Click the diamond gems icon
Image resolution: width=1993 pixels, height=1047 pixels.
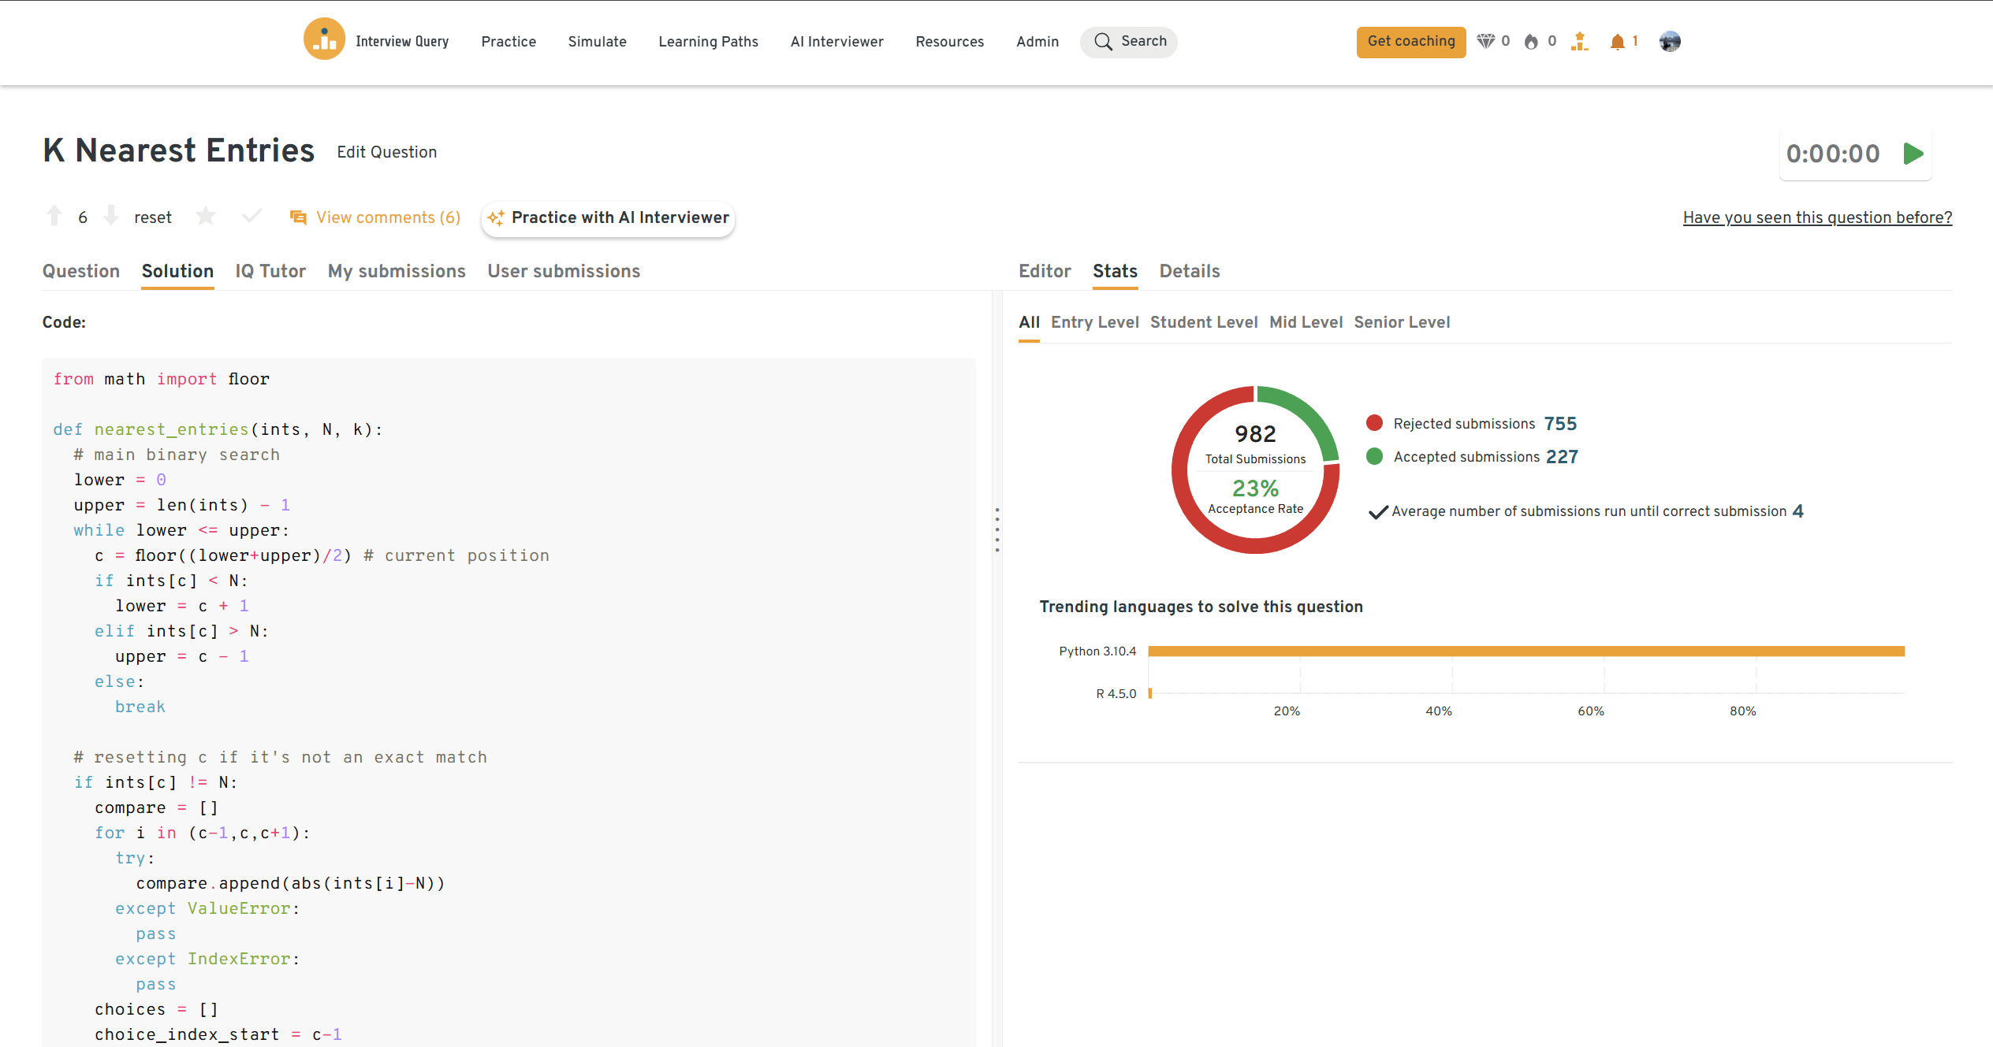coord(1485,42)
